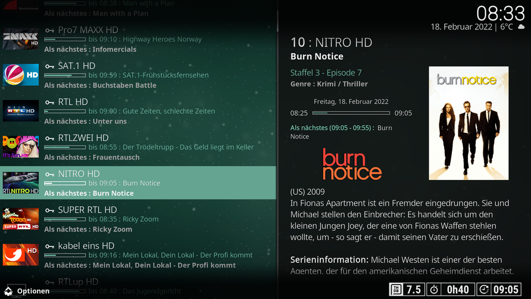The image size is (531, 299).
Task: Open the SUPER RTL HD channel logo
Action: 20,219
